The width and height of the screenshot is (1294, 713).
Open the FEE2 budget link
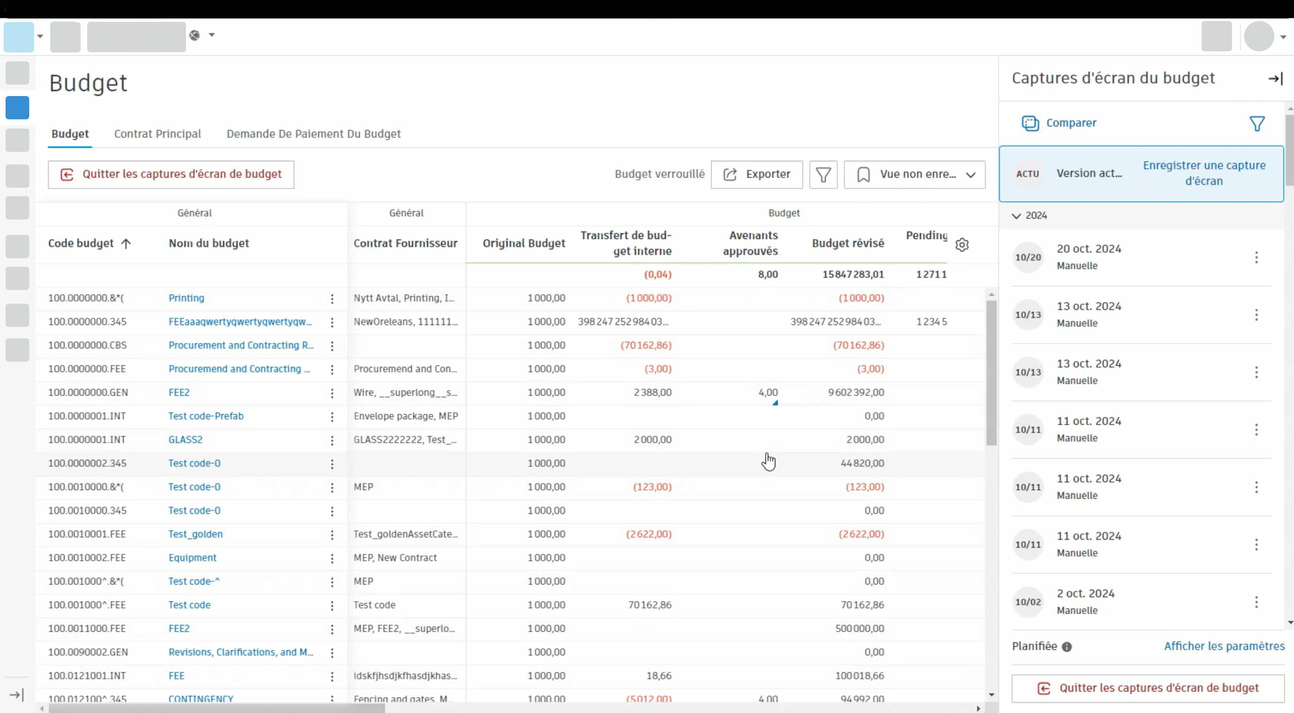179,392
